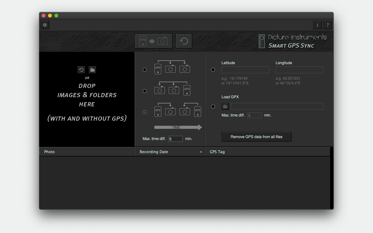
Task: Open settings with the gear icon
Action: 45,25
